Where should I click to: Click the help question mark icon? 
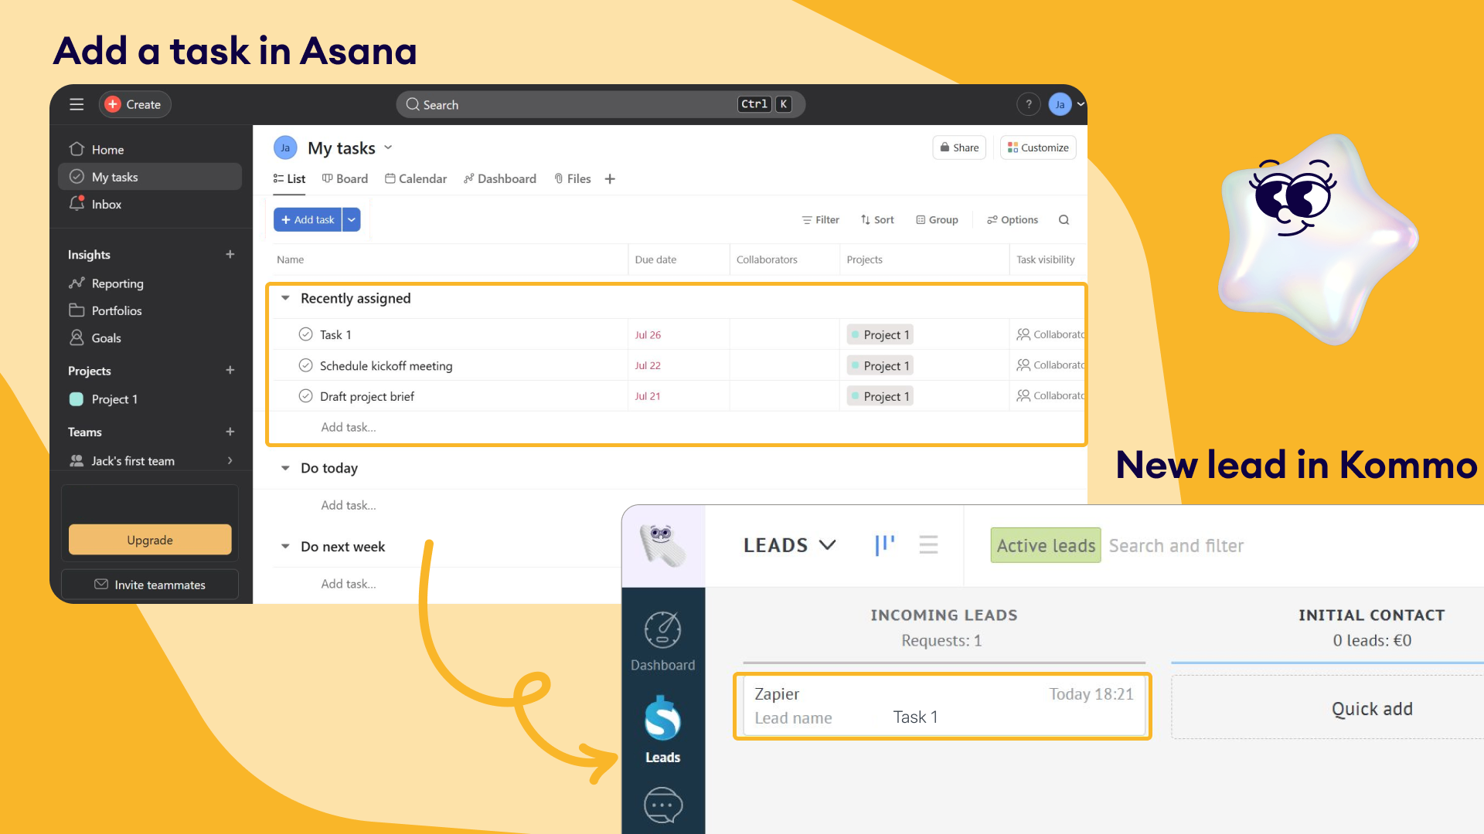[x=1028, y=104]
